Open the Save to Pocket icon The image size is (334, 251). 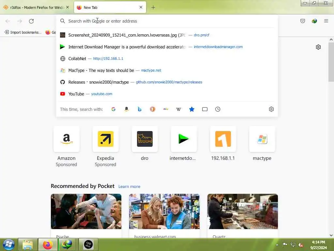tap(302, 21)
